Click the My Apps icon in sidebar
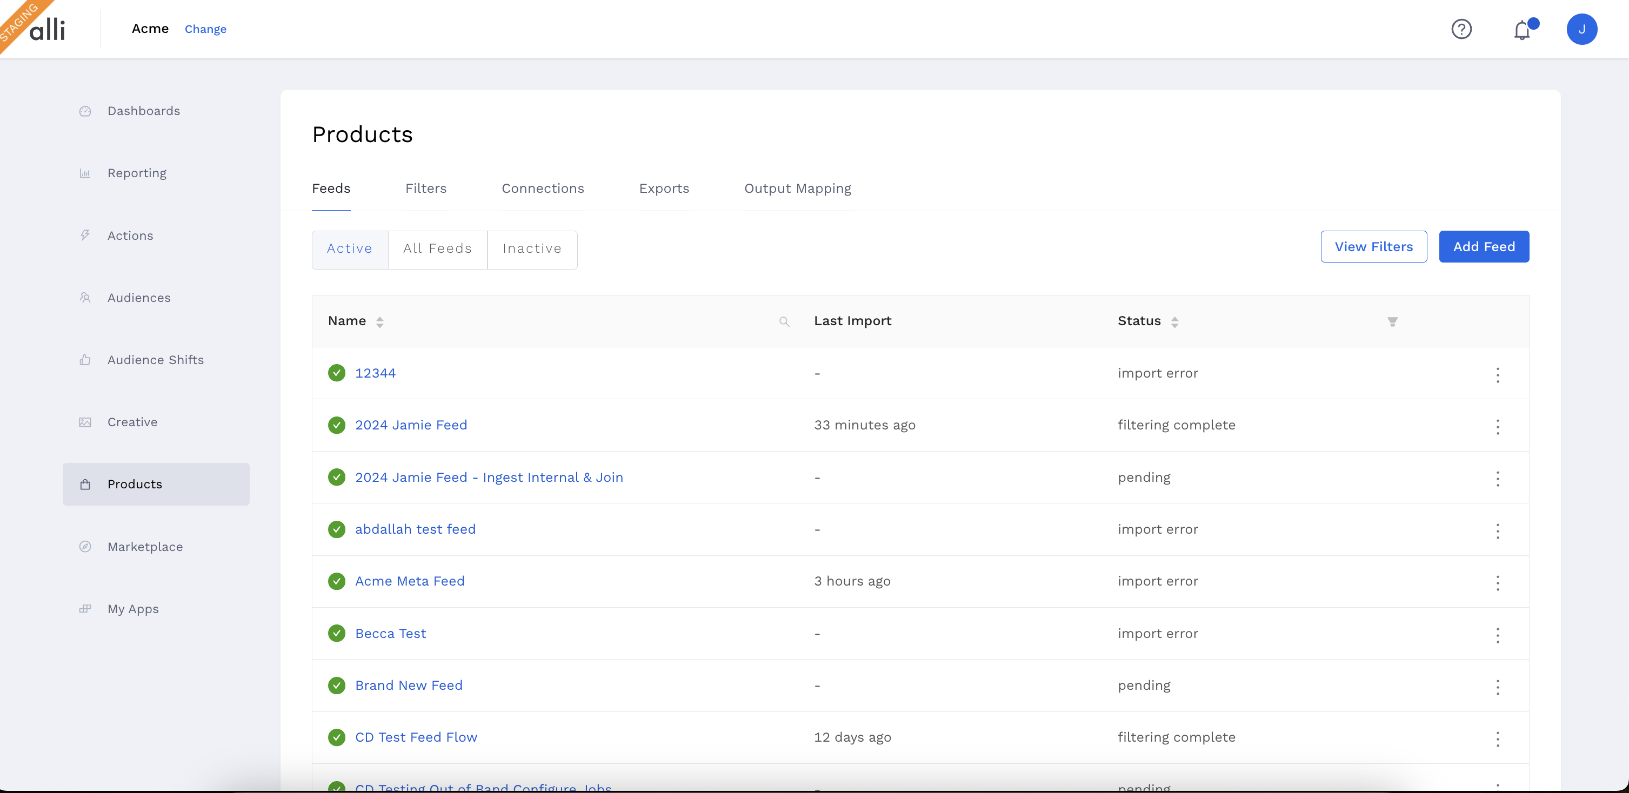 85,609
